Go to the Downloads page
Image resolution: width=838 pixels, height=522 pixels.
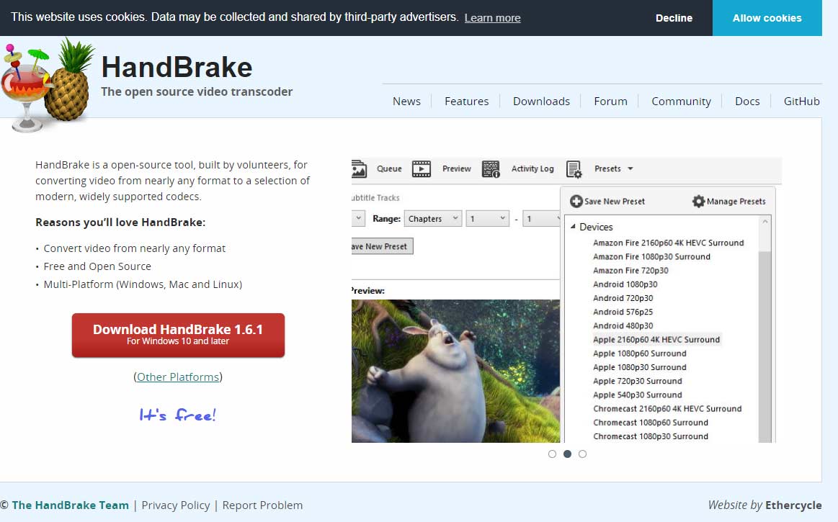pos(541,101)
